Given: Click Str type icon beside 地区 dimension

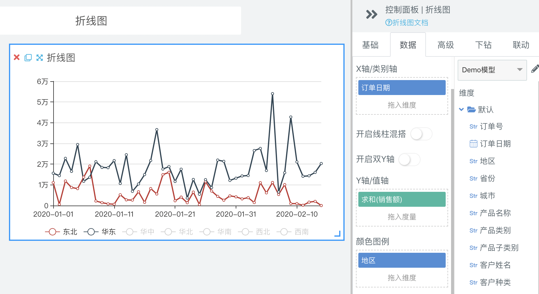Looking at the screenshot, I should point(473,161).
